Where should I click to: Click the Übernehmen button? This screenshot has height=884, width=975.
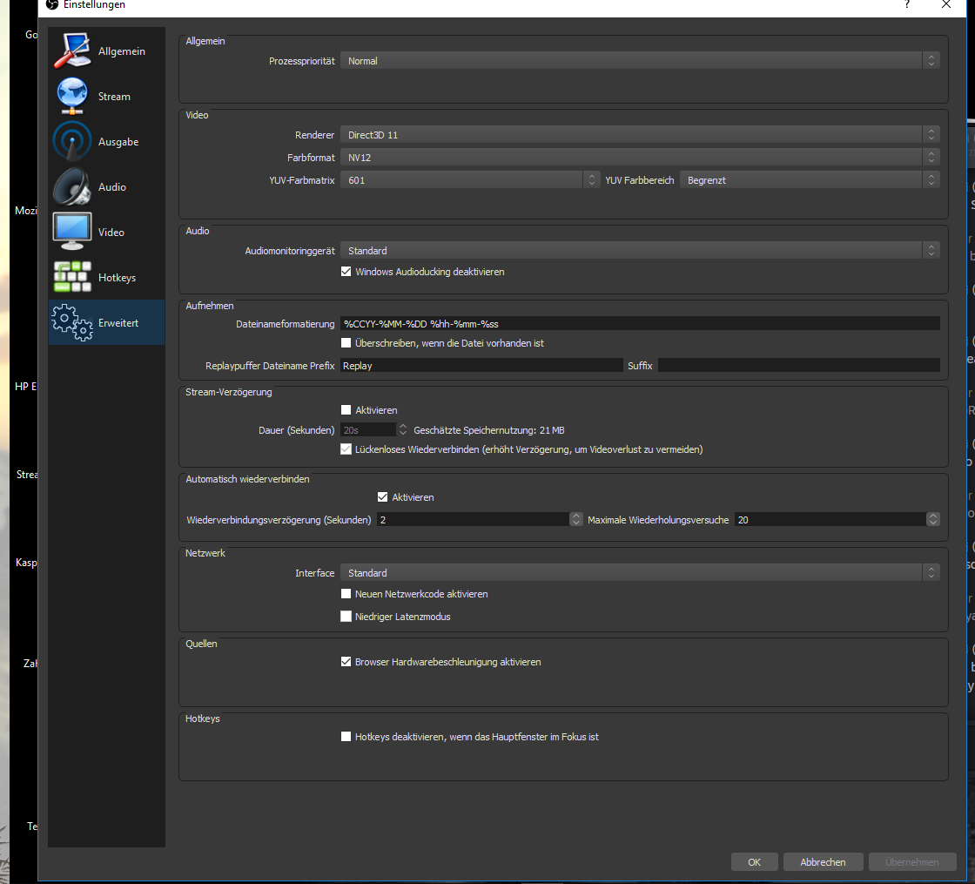(912, 862)
